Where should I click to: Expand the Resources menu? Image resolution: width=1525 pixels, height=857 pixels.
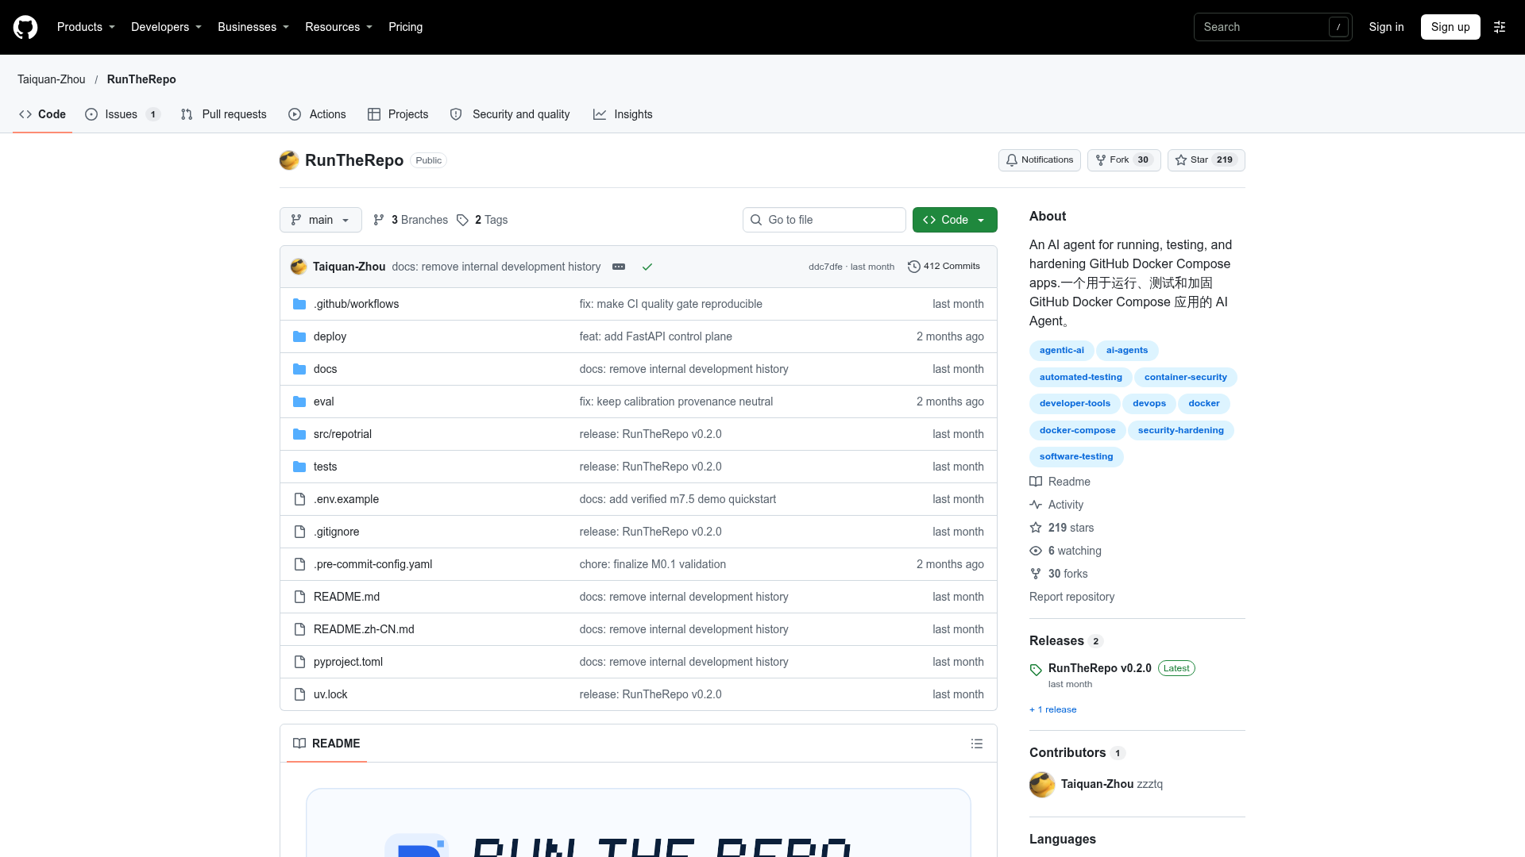coord(338,27)
